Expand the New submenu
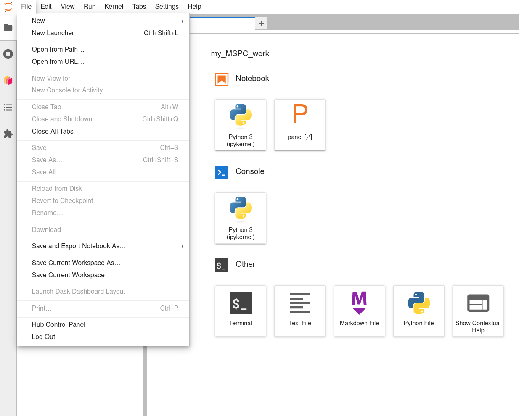The width and height of the screenshot is (519, 416). point(103,21)
